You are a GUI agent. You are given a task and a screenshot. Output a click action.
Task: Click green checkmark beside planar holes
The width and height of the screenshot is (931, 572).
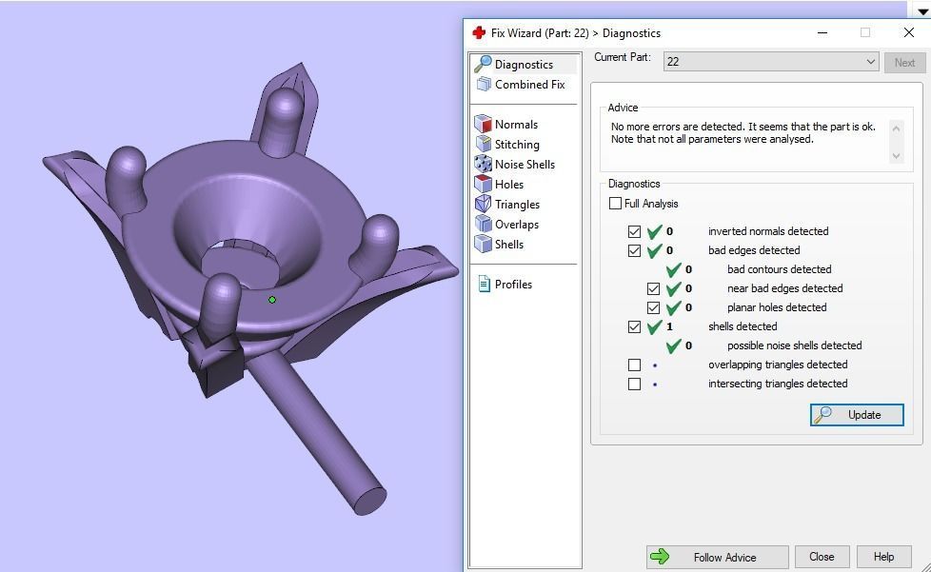(x=673, y=307)
